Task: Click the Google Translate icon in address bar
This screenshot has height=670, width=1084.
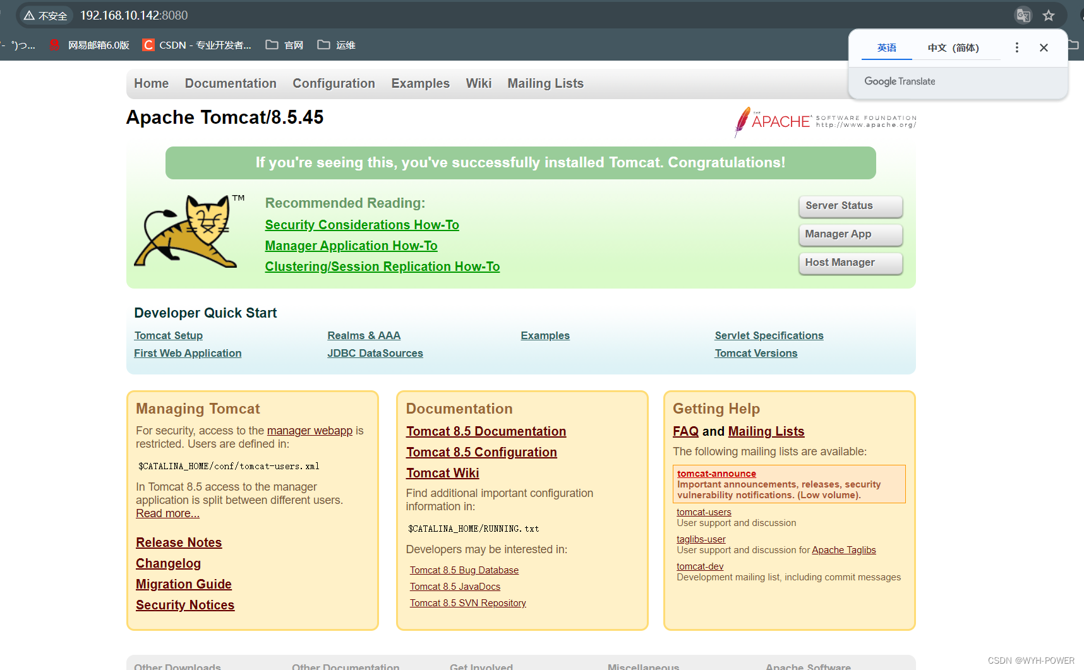Action: point(1023,15)
